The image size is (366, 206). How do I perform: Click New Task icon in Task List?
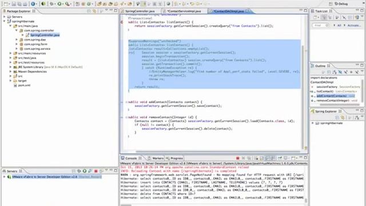[x=315, y=17]
